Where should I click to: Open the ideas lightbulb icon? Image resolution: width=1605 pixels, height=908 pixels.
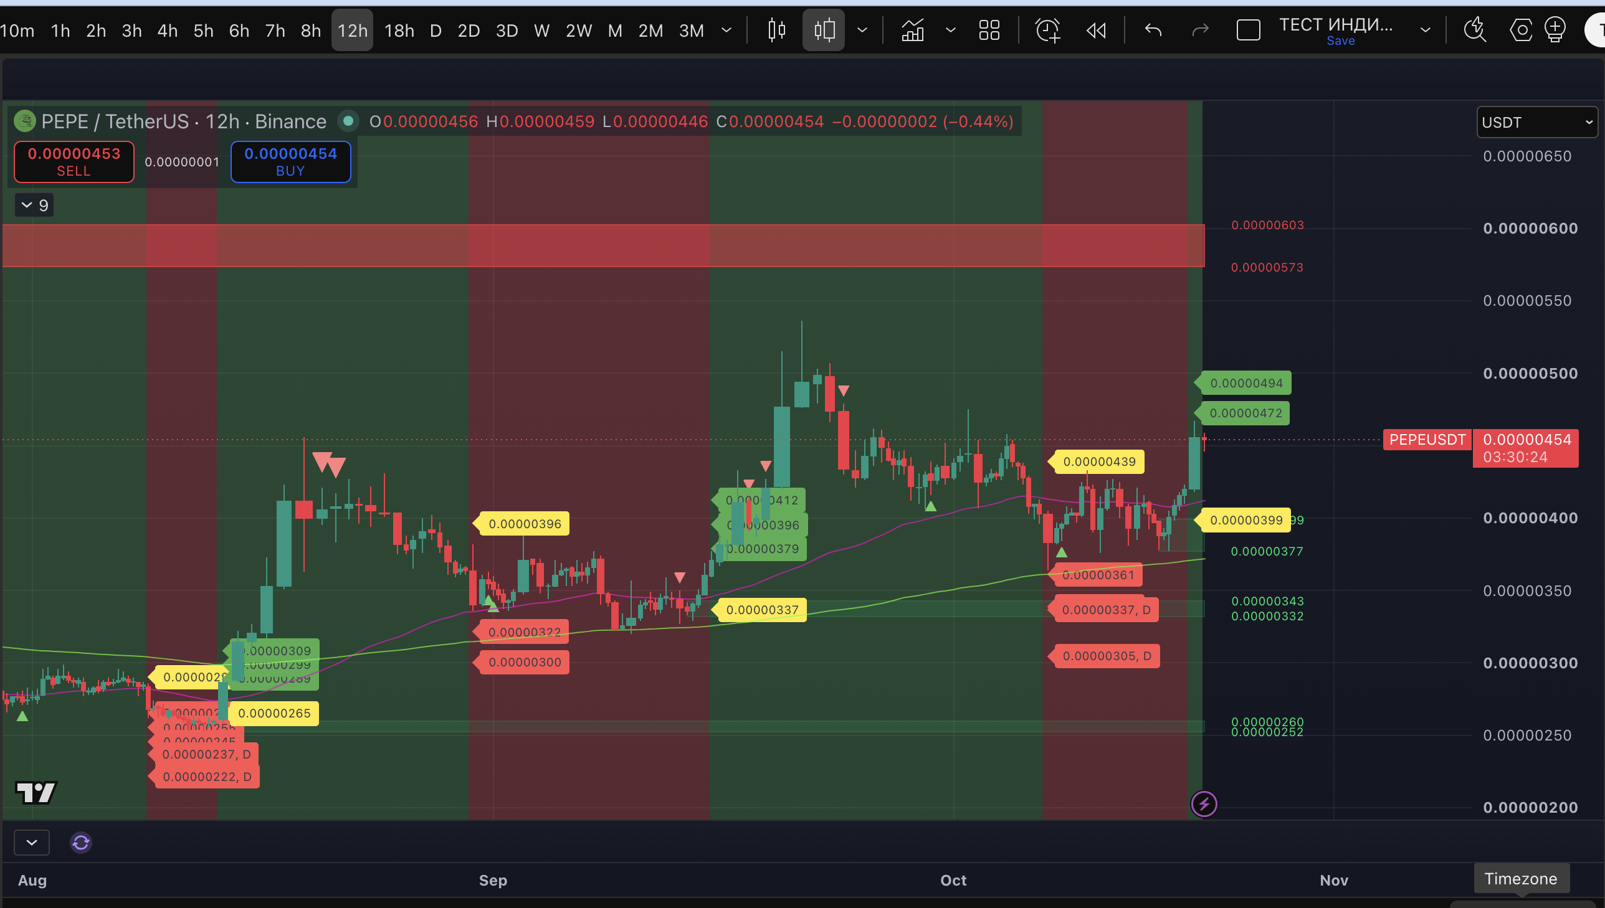tap(1556, 30)
